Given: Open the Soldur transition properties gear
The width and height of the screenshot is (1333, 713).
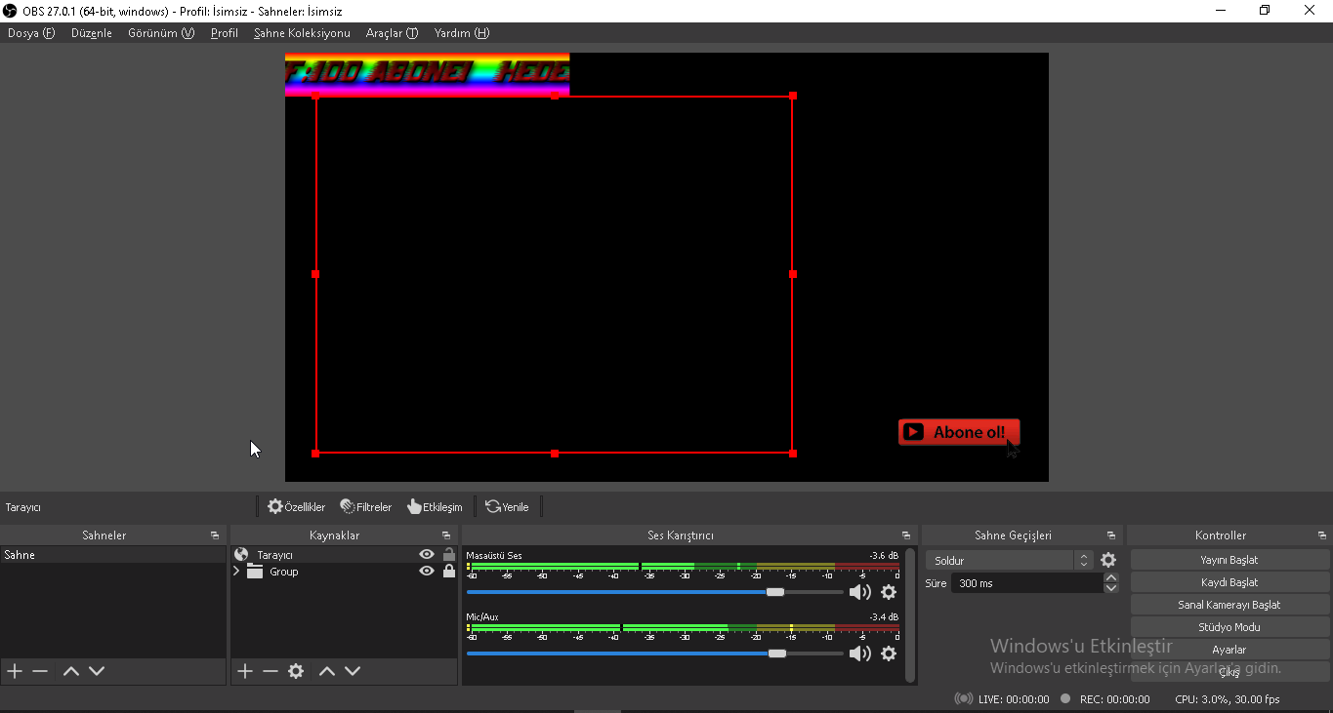Looking at the screenshot, I should 1108,561.
